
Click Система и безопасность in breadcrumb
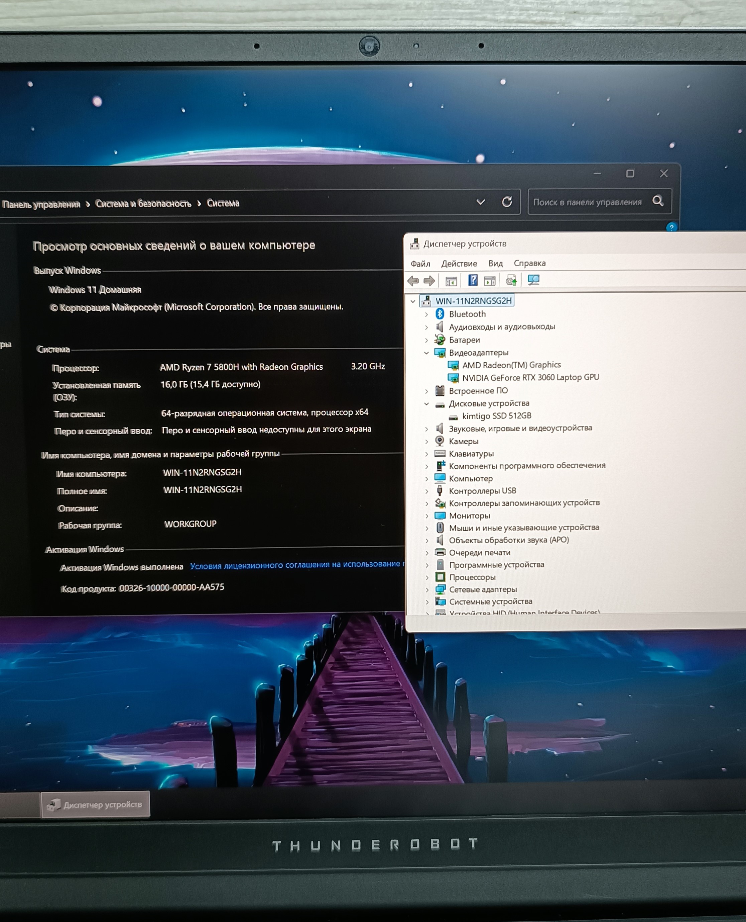click(x=143, y=203)
